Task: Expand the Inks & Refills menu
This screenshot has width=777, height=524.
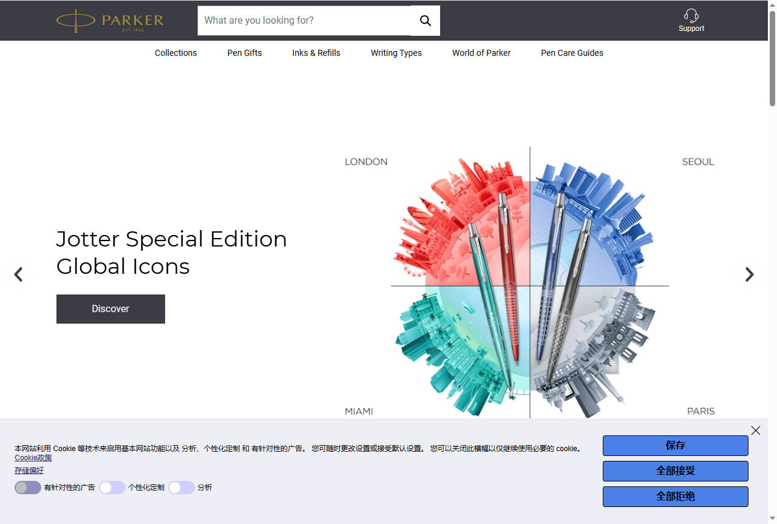Action: pos(316,53)
